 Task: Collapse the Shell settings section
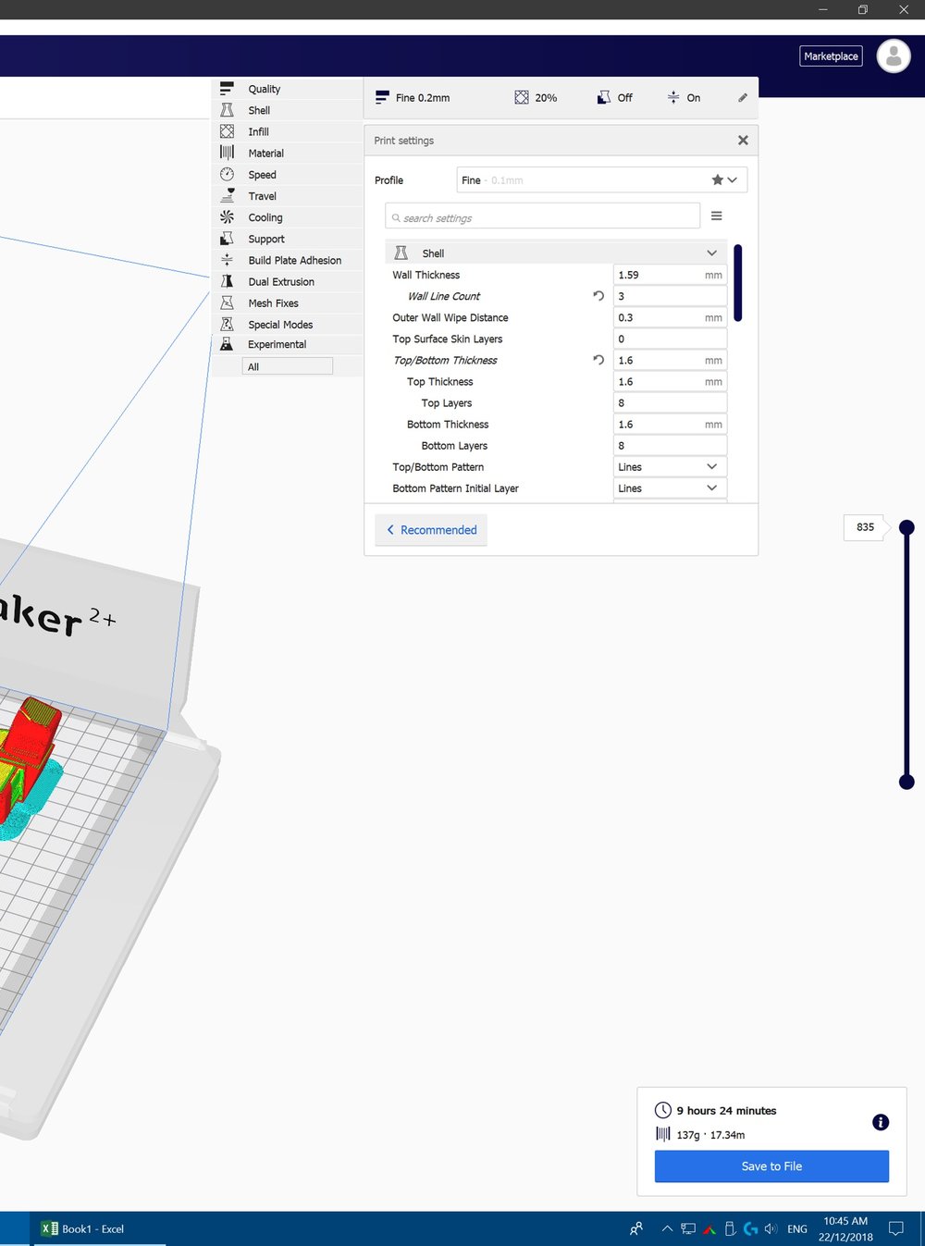tap(711, 252)
